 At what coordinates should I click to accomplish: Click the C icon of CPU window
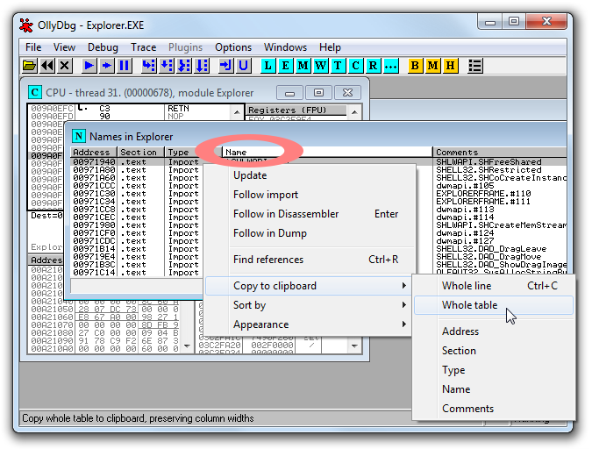click(35, 93)
